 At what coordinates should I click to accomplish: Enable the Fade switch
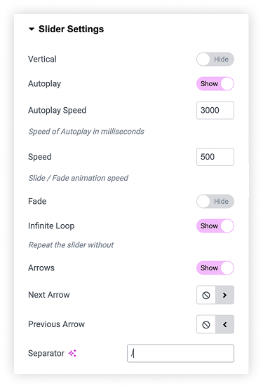tap(215, 201)
